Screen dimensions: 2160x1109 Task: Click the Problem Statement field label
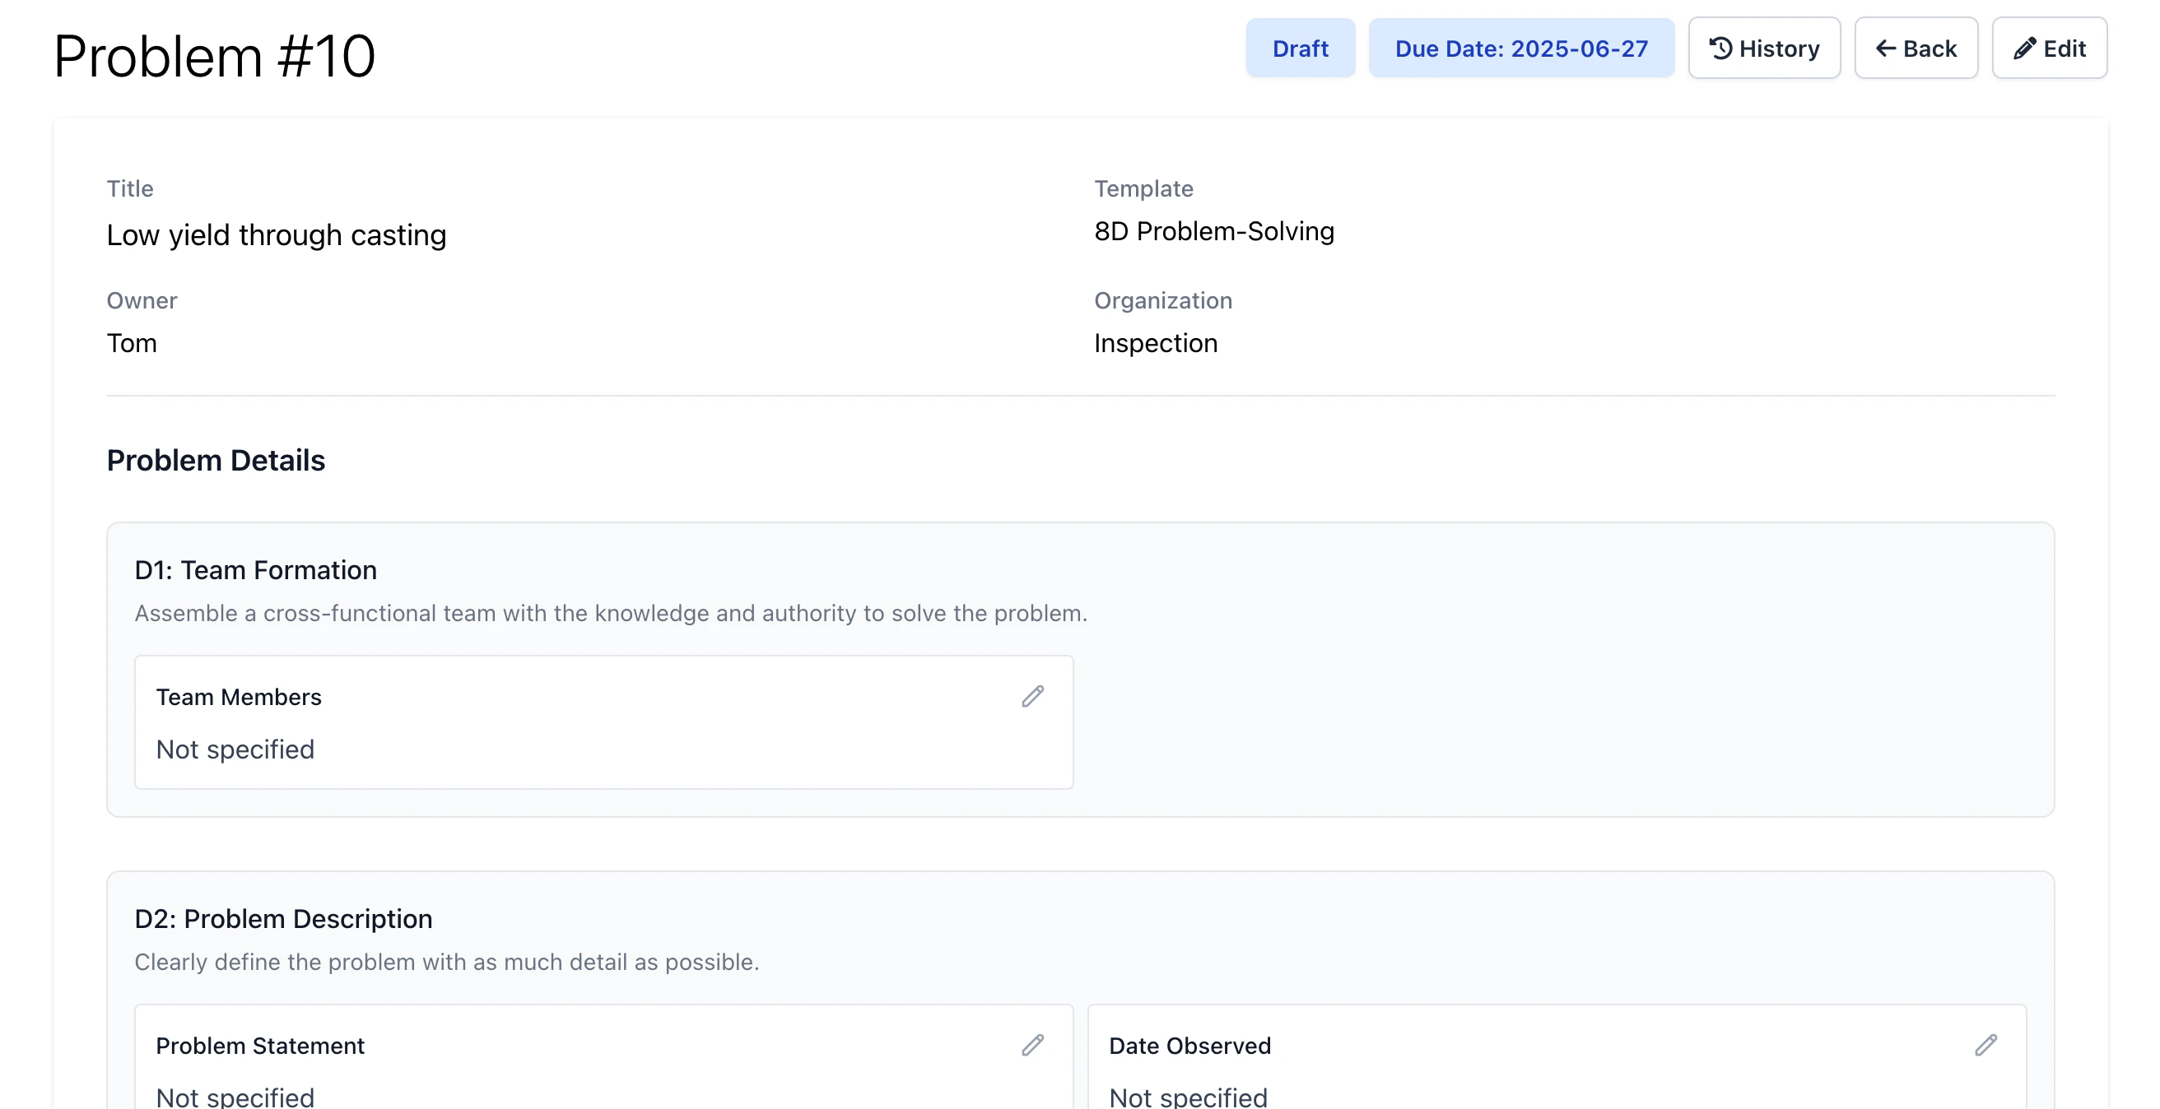pyautogui.click(x=260, y=1046)
